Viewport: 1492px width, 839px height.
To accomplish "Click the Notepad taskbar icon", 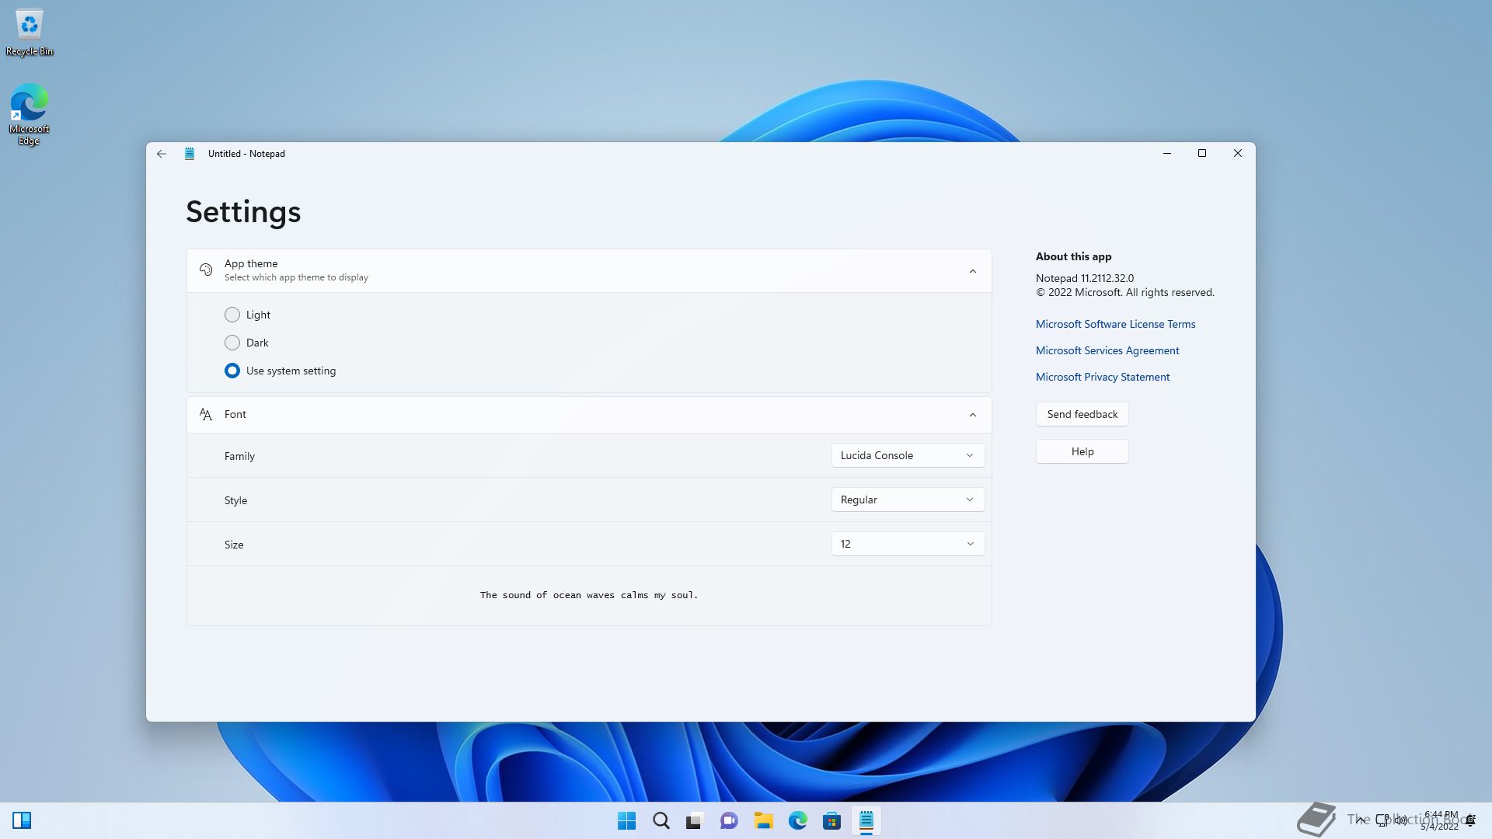I will 866,820.
